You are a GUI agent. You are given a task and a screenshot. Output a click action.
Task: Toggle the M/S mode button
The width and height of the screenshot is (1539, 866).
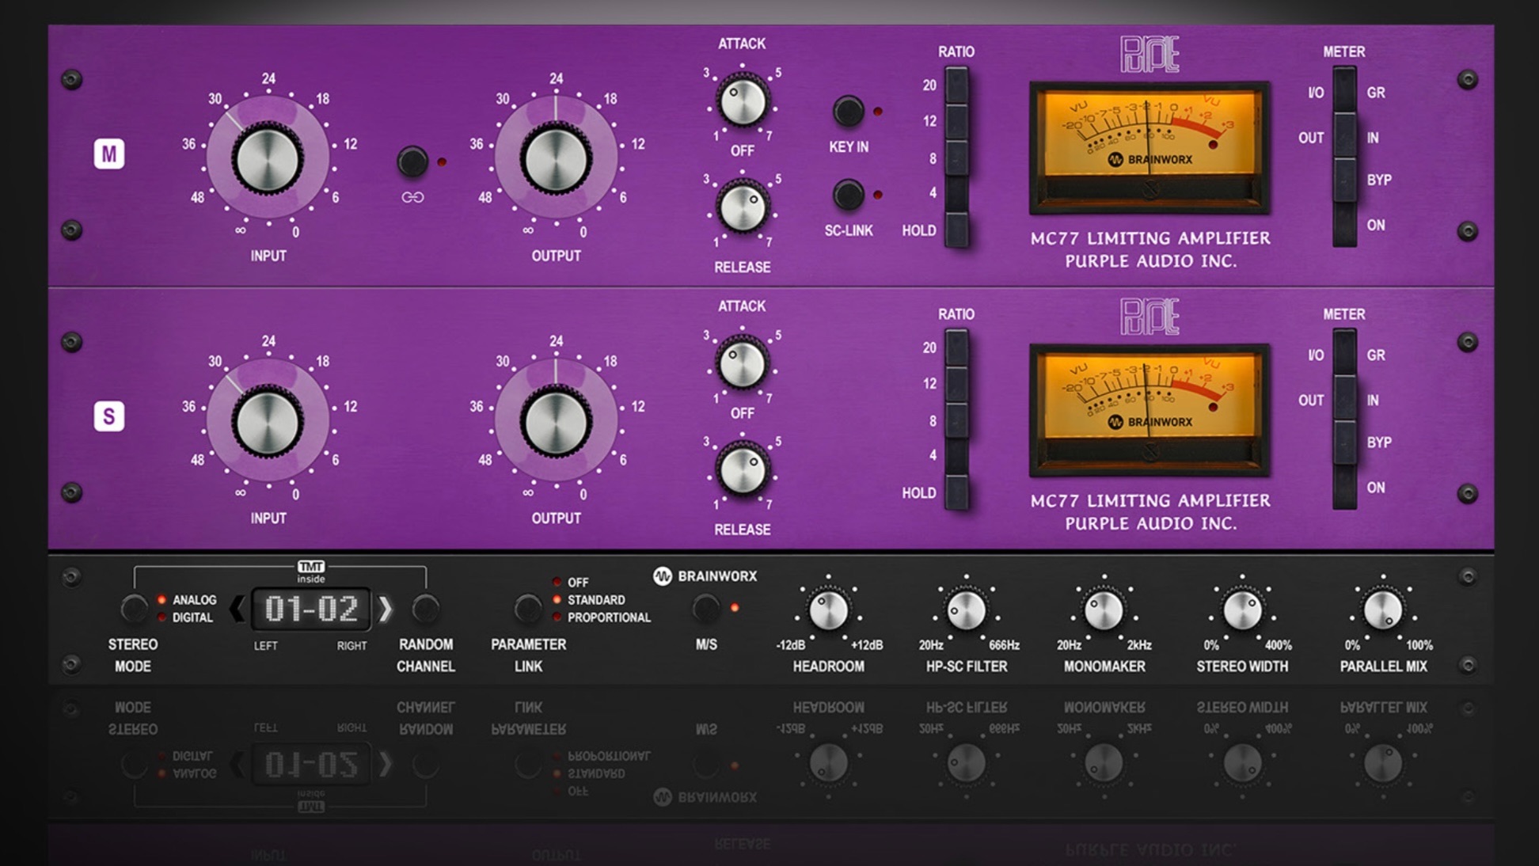point(705,609)
